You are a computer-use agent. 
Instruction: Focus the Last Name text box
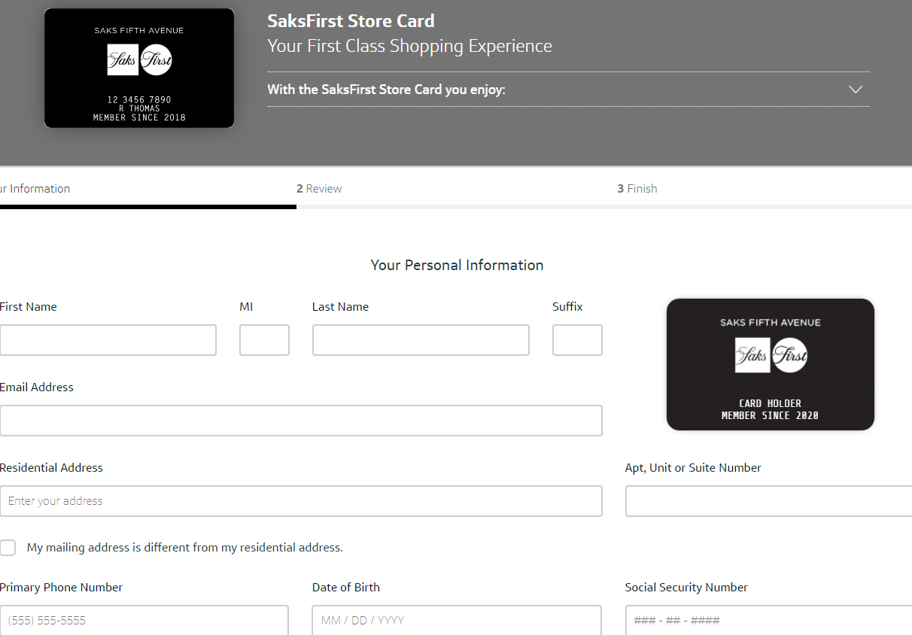(x=421, y=340)
